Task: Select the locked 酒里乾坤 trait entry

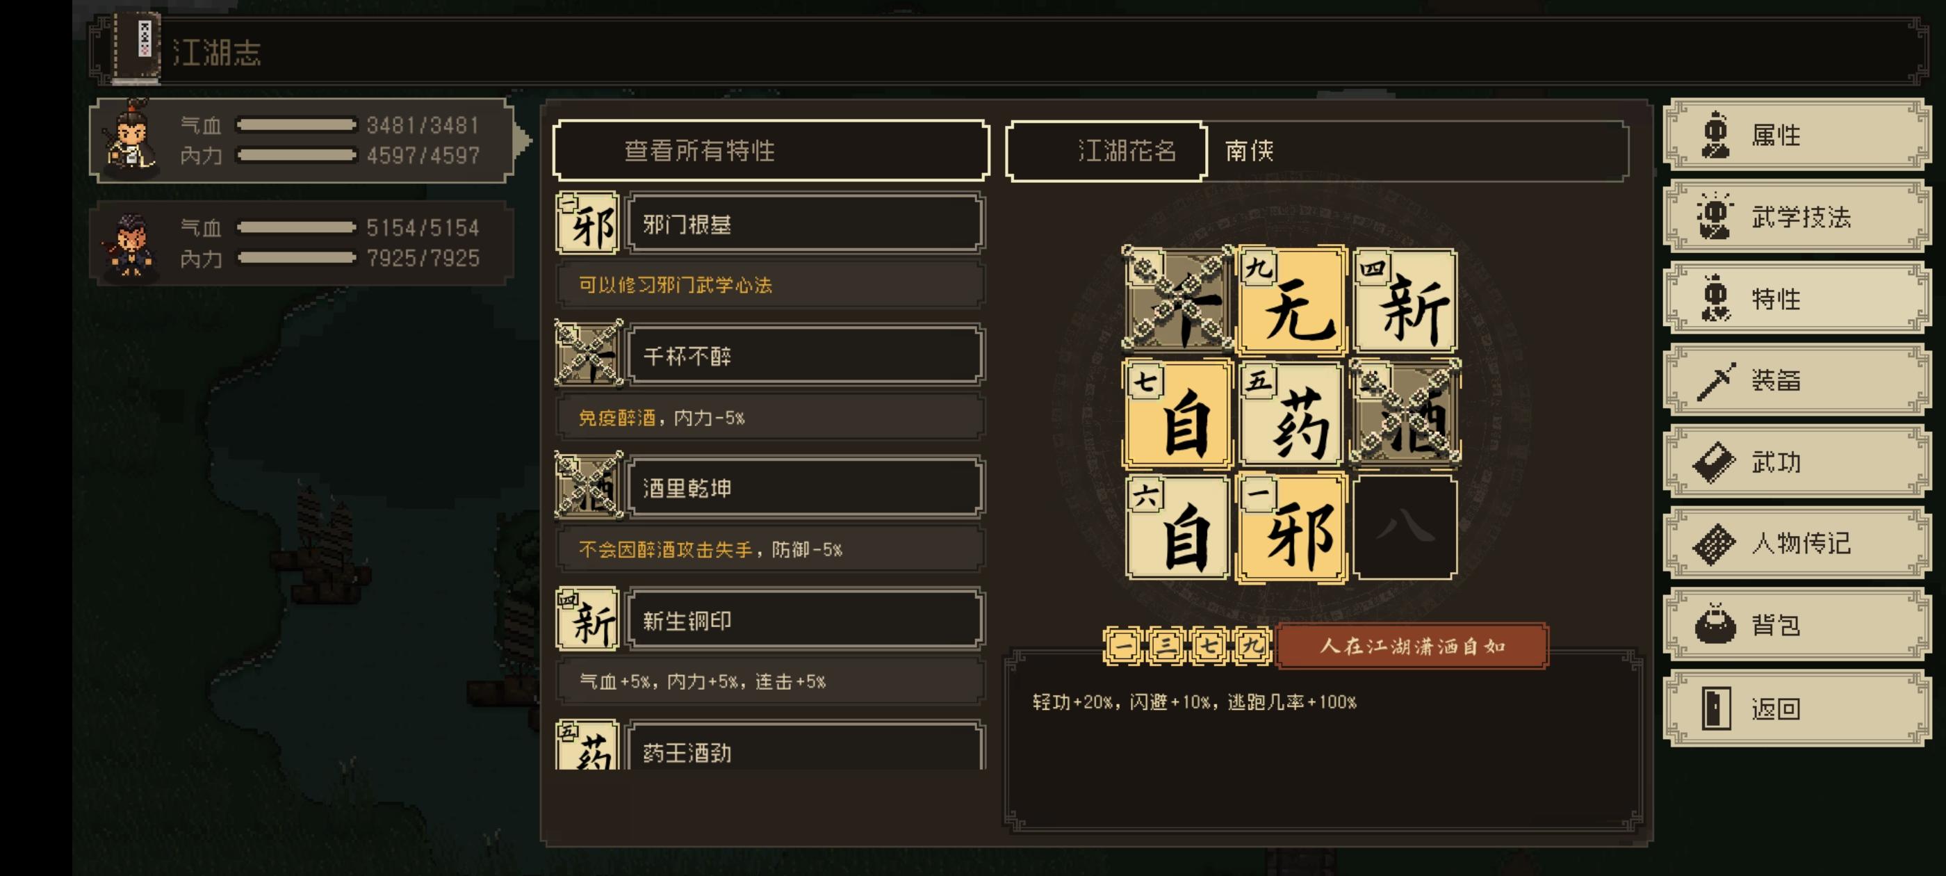Action: (806, 487)
